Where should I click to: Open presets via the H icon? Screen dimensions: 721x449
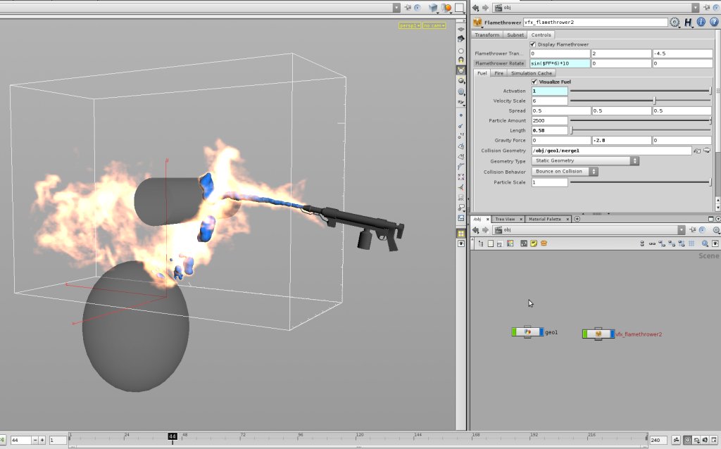688,22
